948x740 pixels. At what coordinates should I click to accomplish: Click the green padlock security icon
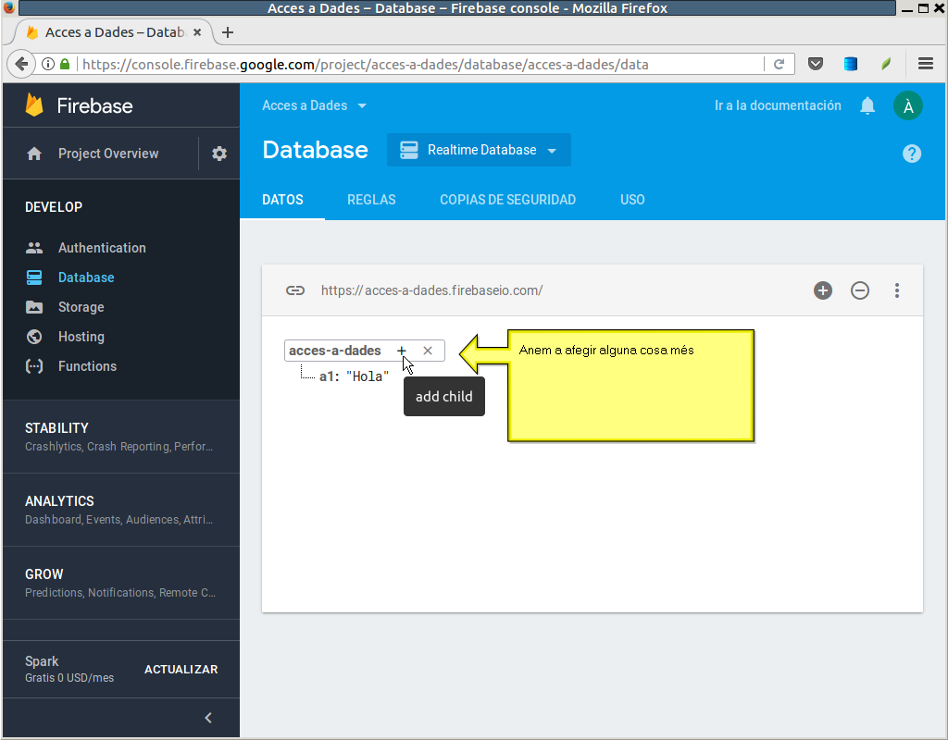tap(65, 64)
